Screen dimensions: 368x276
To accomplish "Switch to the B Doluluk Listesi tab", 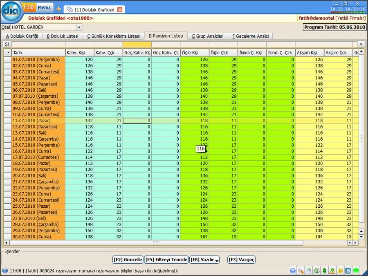I will click(63, 36).
